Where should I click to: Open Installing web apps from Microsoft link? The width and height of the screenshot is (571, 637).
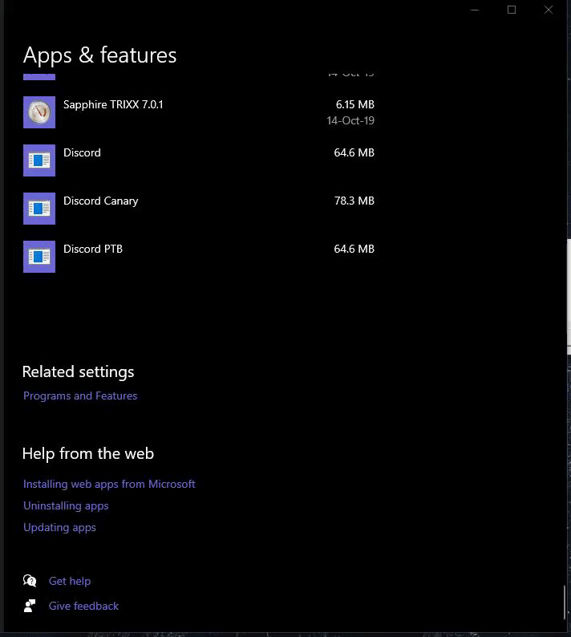click(109, 484)
